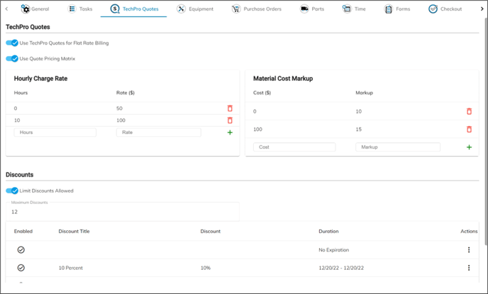488x294 pixels.
Task: Click the Hours input field
Action: click(55, 132)
